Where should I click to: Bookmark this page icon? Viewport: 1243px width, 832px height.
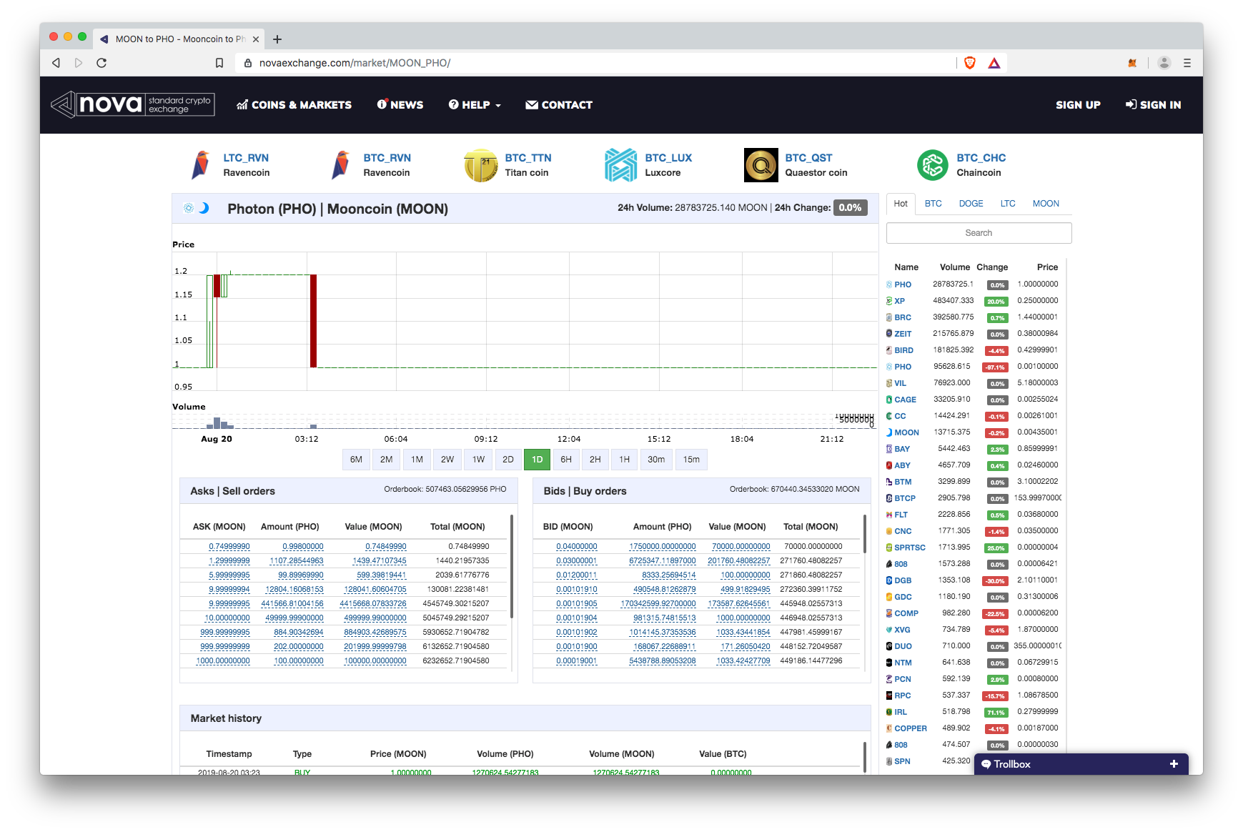(x=219, y=63)
